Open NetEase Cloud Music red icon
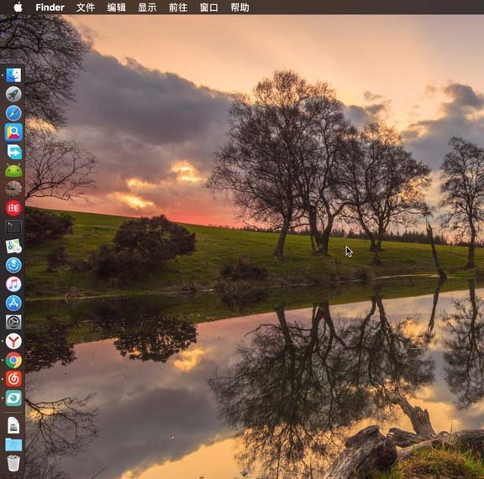Image resolution: width=484 pixels, height=479 pixels. click(13, 379)
